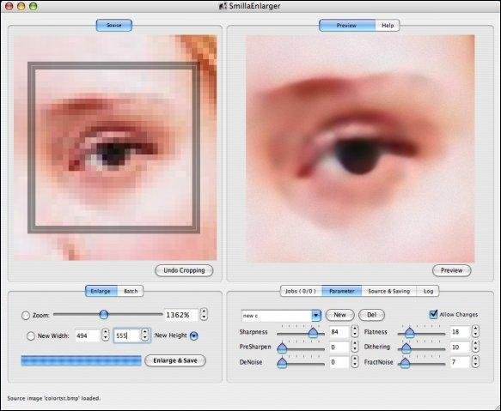Screen dimensions: 501x411
Task: Click the Undo Cropping button
Action: click(x=184, y=270)
